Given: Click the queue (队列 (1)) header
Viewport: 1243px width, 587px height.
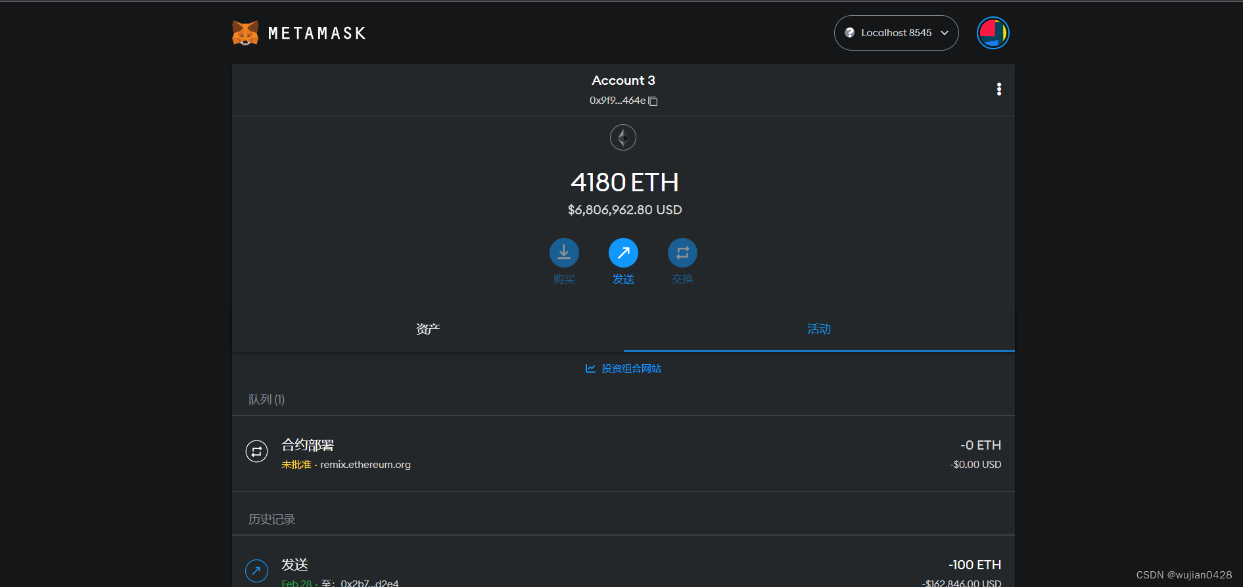Looking at the screenshot, I should pos(266,400).
